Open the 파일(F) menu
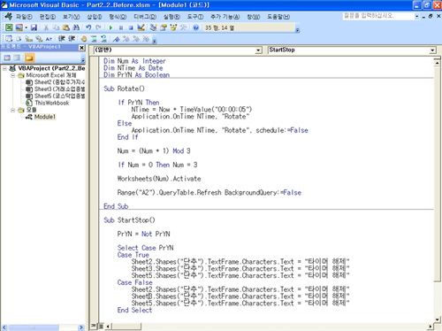 [24, 17]
